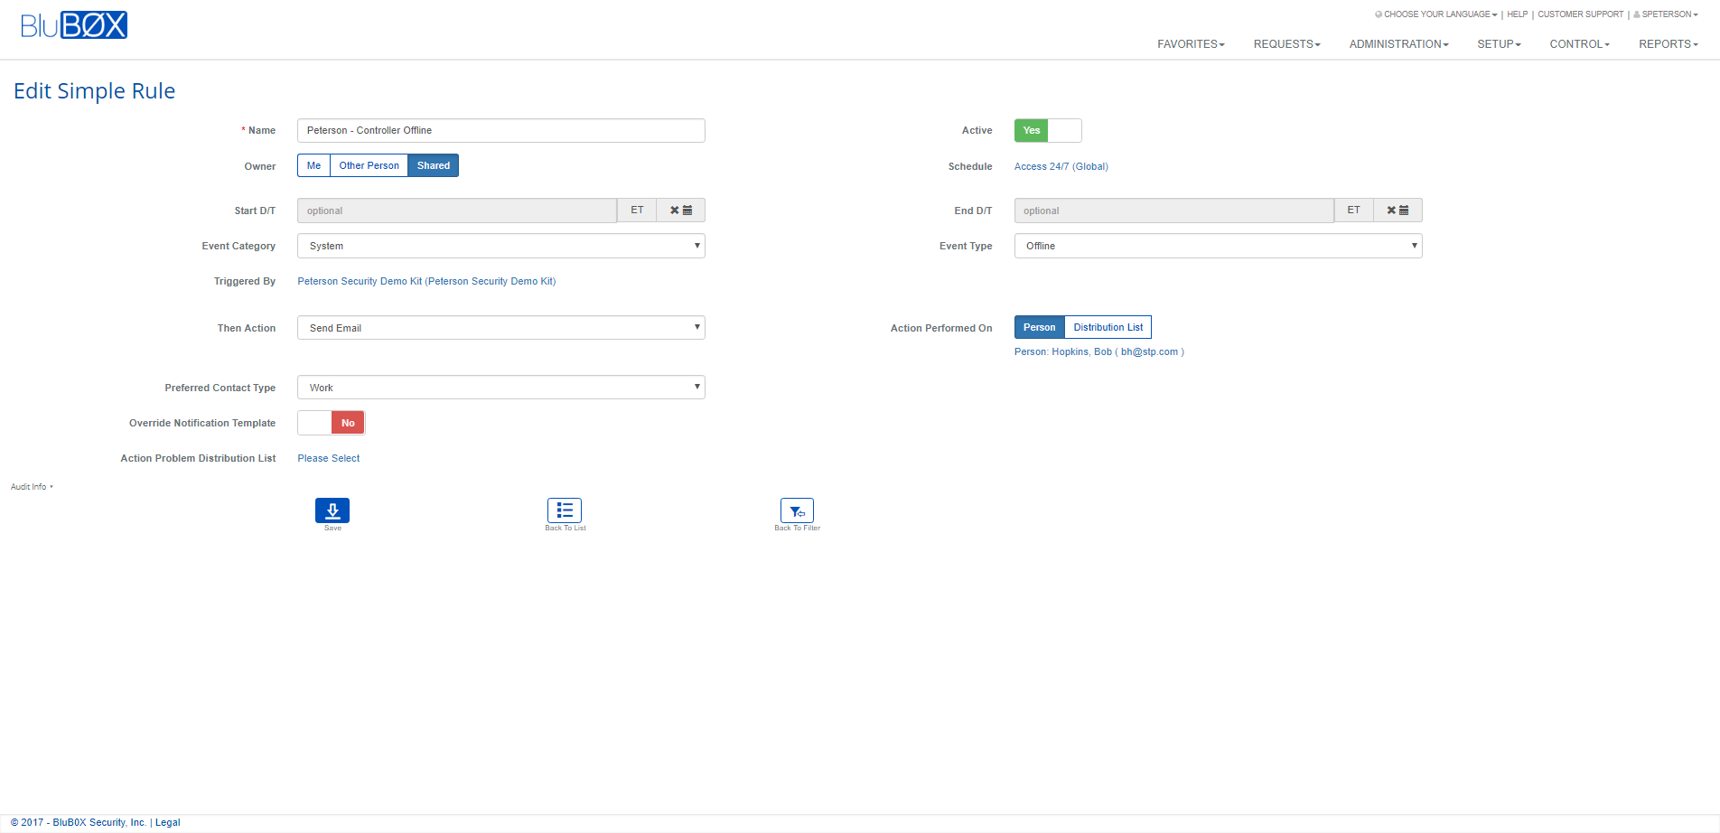Click the Access 24/7 (Global) schedule link
1720x833 pixels.
(x=1061, y=166)
